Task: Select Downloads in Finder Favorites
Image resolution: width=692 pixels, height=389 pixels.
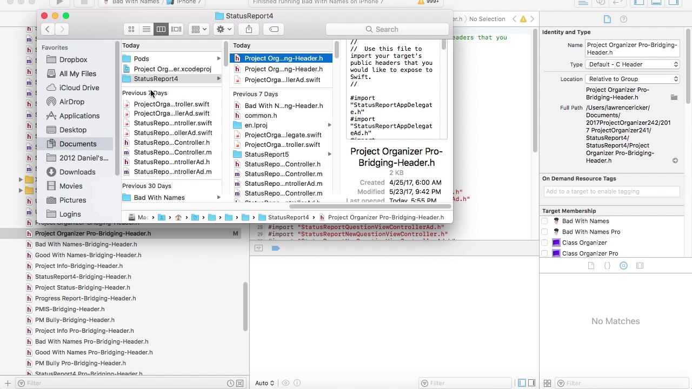Action: coord(78,172)
